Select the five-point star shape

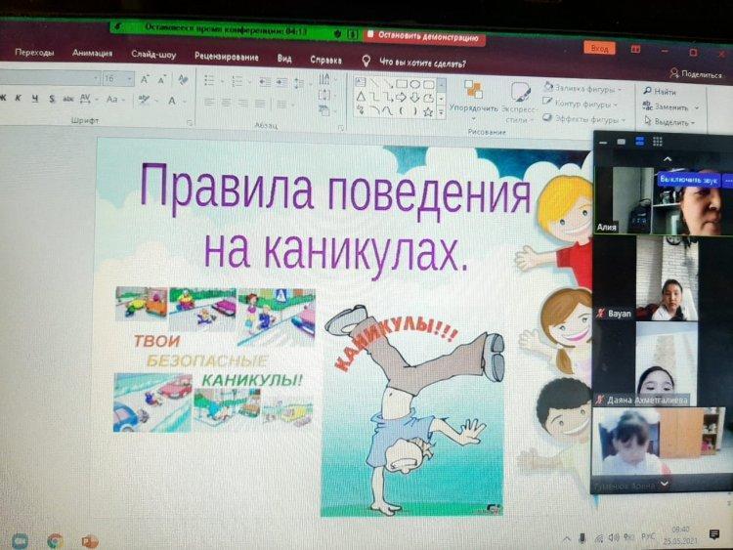(428, 112)
